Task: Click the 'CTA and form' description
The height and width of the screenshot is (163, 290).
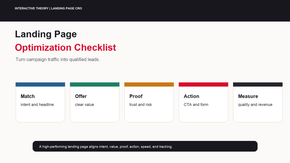Action: (196, 105)
